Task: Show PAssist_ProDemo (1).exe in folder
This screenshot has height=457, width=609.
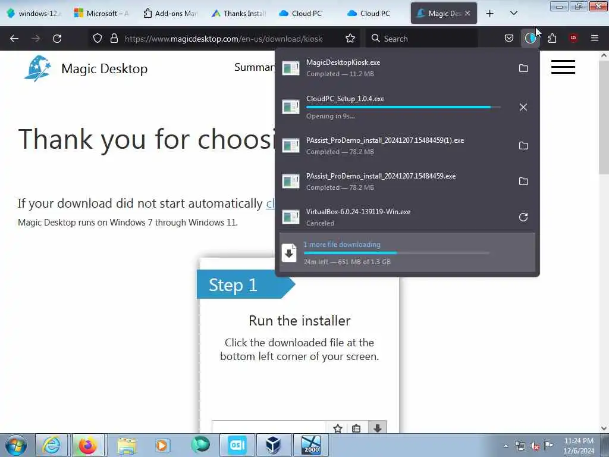Action: tap(523, 146)
